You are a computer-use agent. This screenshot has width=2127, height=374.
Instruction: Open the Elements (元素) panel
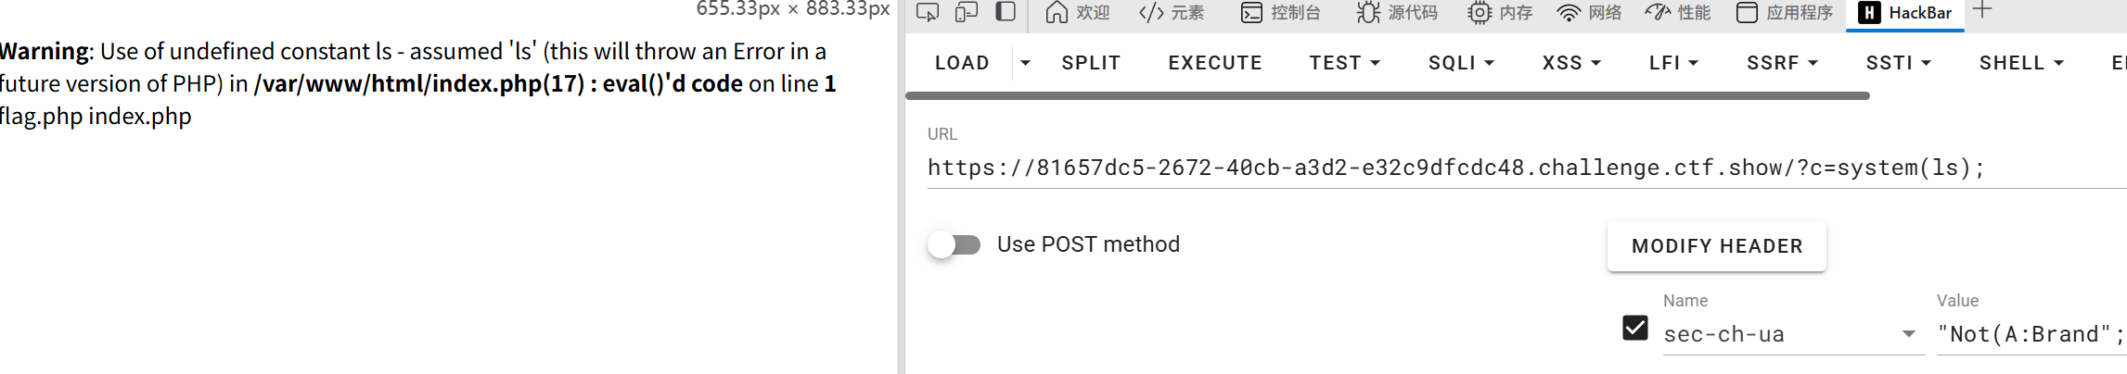pos(1172,13)
